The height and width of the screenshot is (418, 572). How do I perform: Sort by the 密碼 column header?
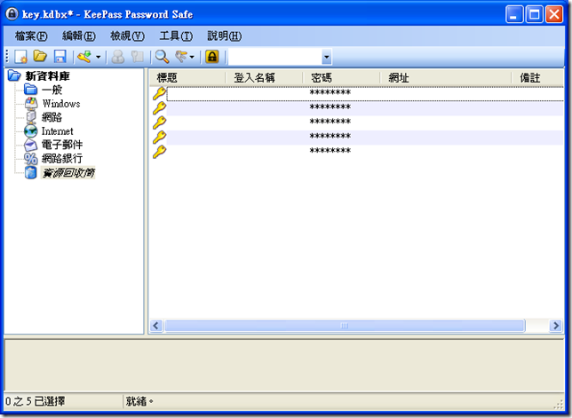(x=341, y=77)
